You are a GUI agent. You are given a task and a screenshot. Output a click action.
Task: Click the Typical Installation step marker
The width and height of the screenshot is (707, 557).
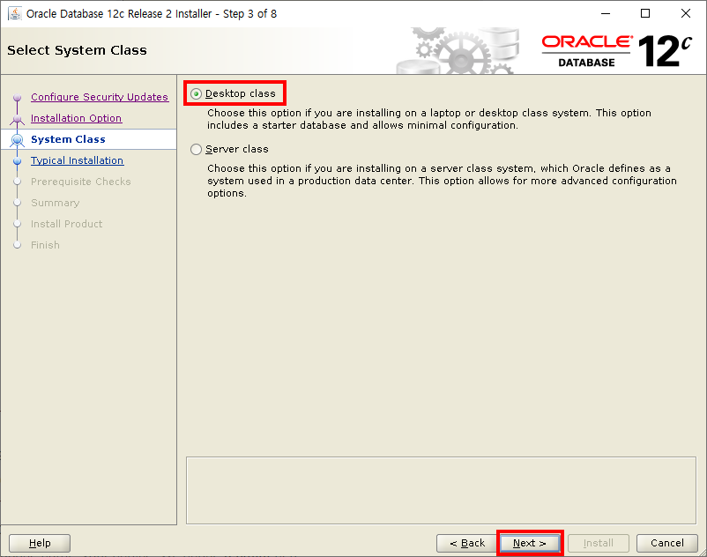click(x=17, y=161)
